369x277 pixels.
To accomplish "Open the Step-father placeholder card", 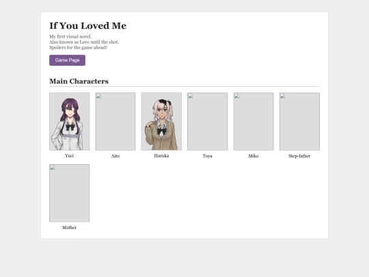I will click(x=299, y=121).
